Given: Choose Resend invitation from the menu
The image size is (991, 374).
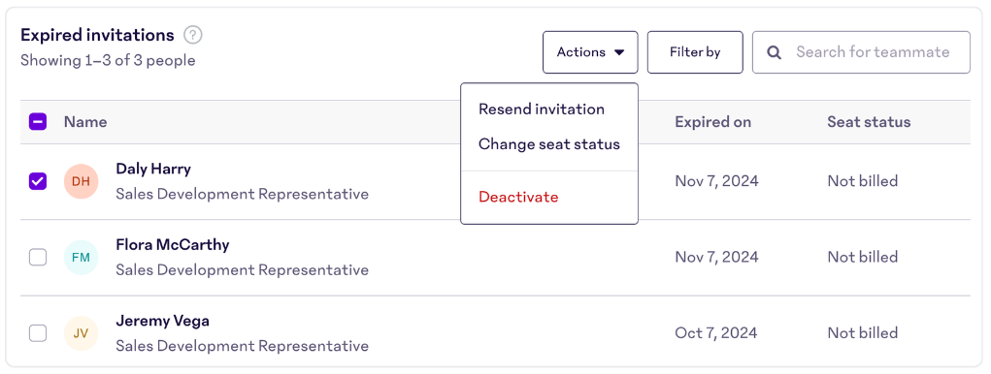Looking at the screenshot, I should point(542,109).
